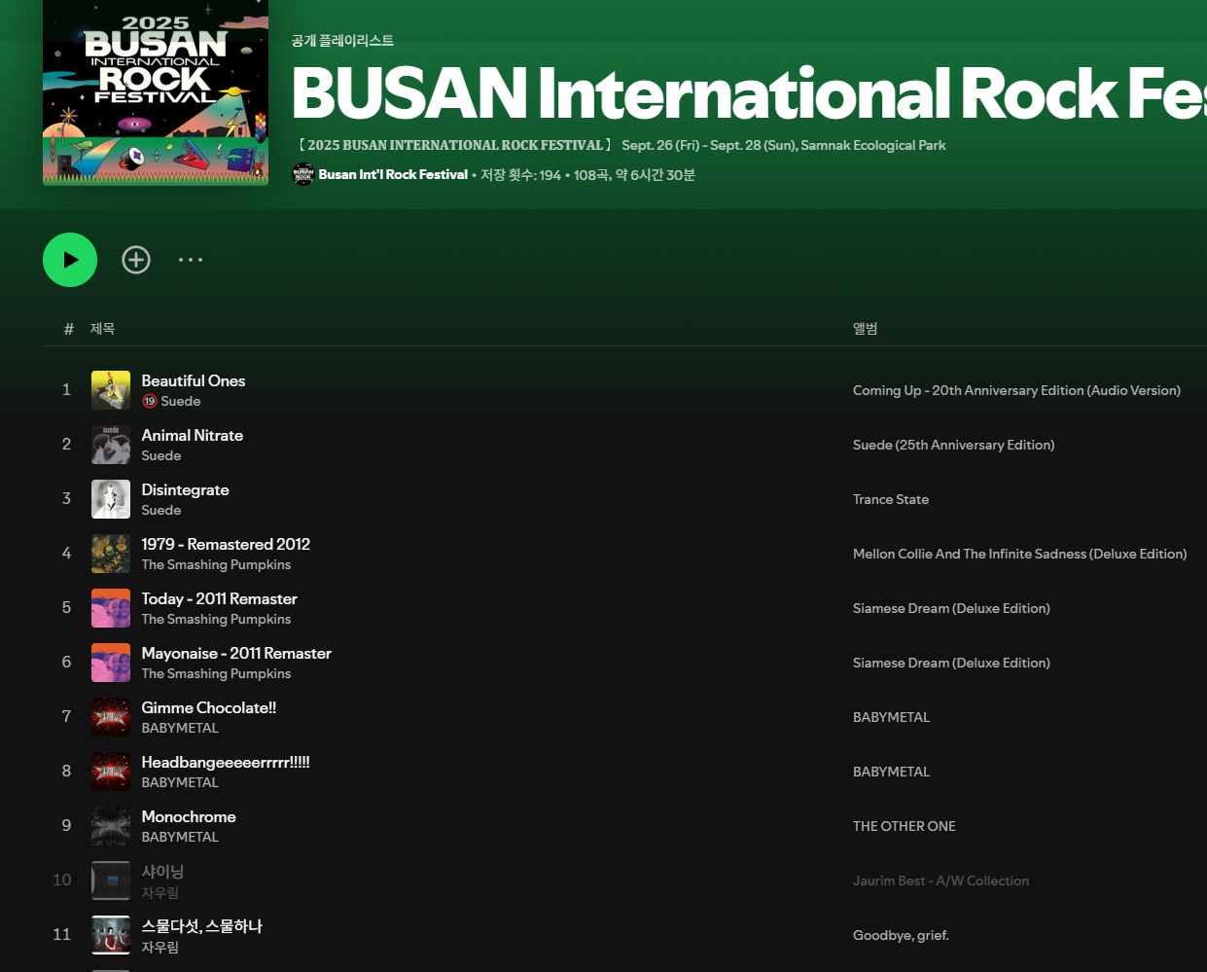1207x972 pixels.
Task: Open Busan Int'l Rock Festival profile link
Action: (393, 175)
